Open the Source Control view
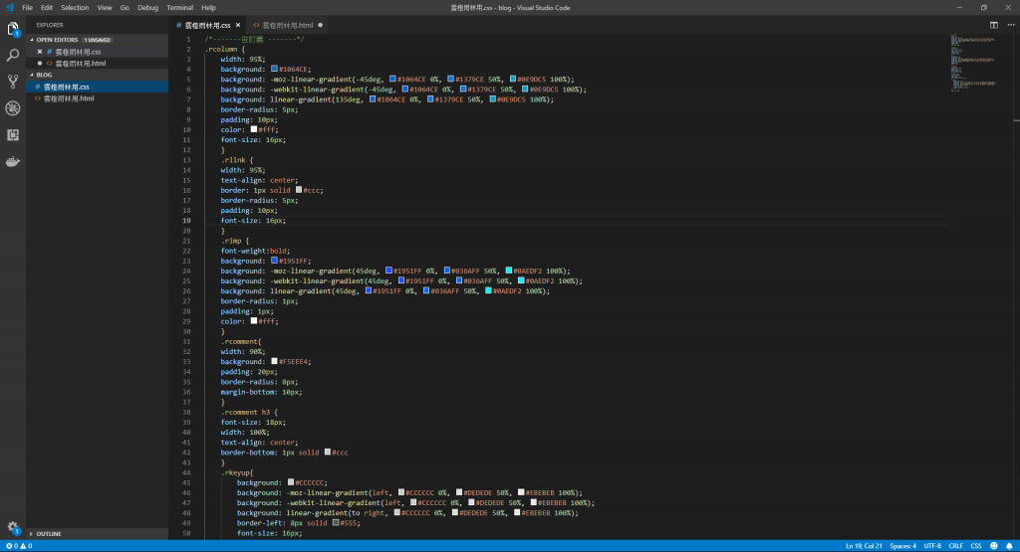This screenshot has width=1020, height=552. pos(12,82)
